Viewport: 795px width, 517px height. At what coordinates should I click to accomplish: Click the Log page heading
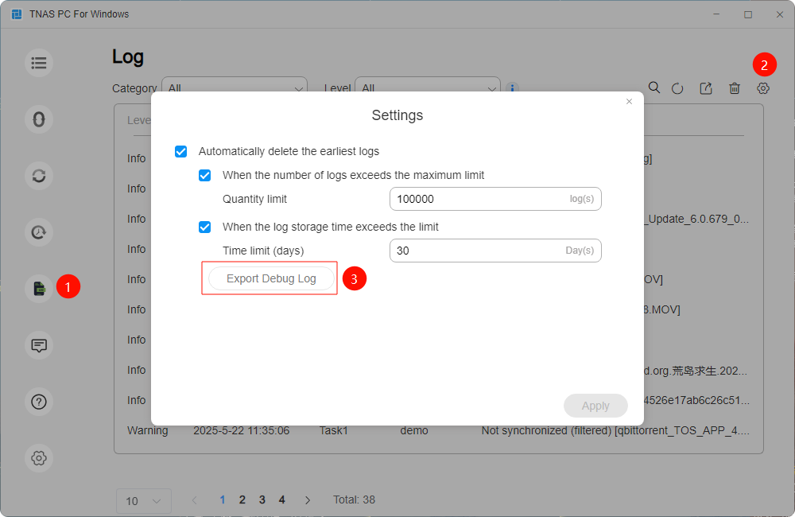coord(128,56)
